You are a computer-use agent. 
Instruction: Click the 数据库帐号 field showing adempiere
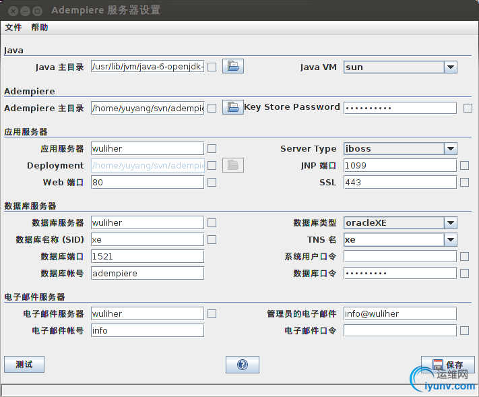(148, 273)
